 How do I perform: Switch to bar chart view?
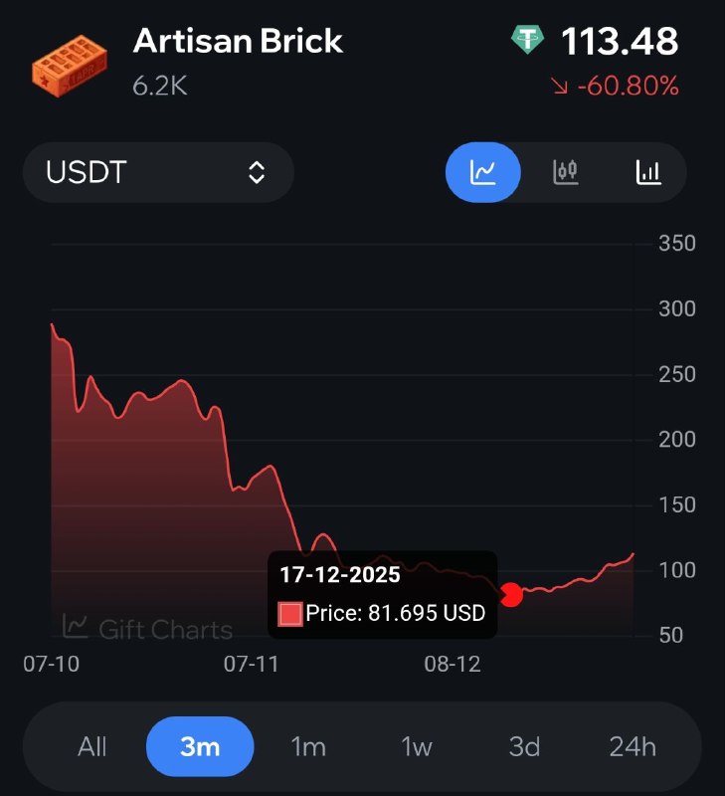648,172
